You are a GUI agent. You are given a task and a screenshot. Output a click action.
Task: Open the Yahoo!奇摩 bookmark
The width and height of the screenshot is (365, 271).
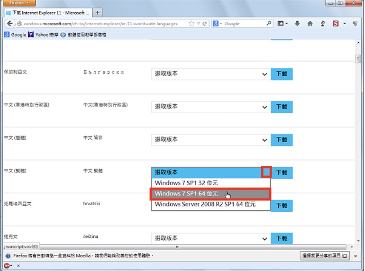(x=43, y=35)
